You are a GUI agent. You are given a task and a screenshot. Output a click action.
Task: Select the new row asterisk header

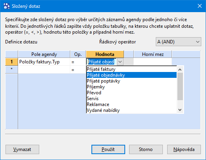(x=11, y=69)
